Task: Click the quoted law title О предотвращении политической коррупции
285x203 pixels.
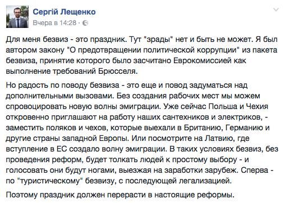Action: point(152,50)
